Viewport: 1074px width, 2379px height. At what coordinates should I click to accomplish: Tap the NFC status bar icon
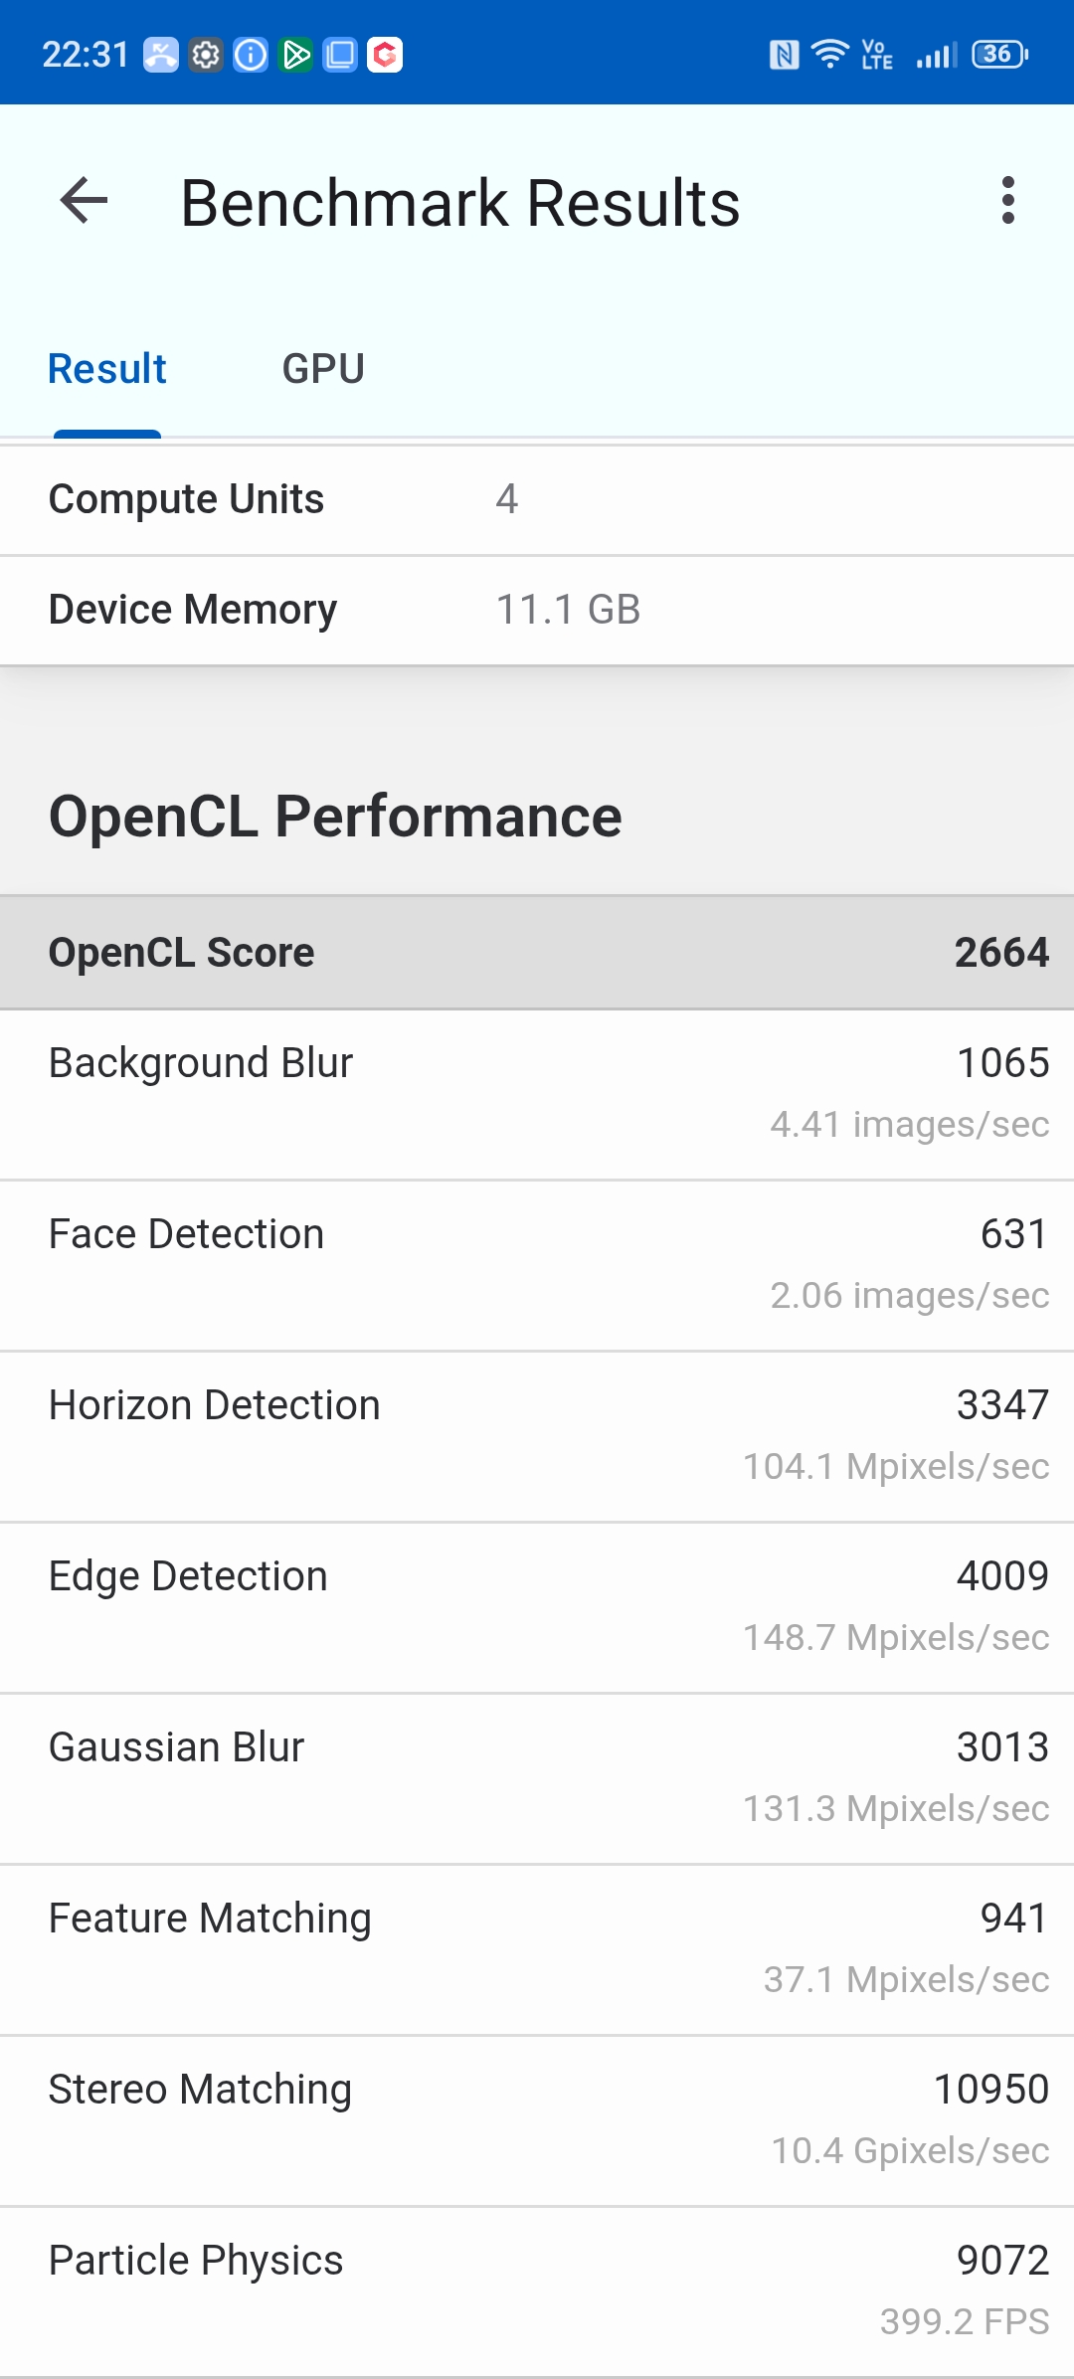tap(785, 55)
